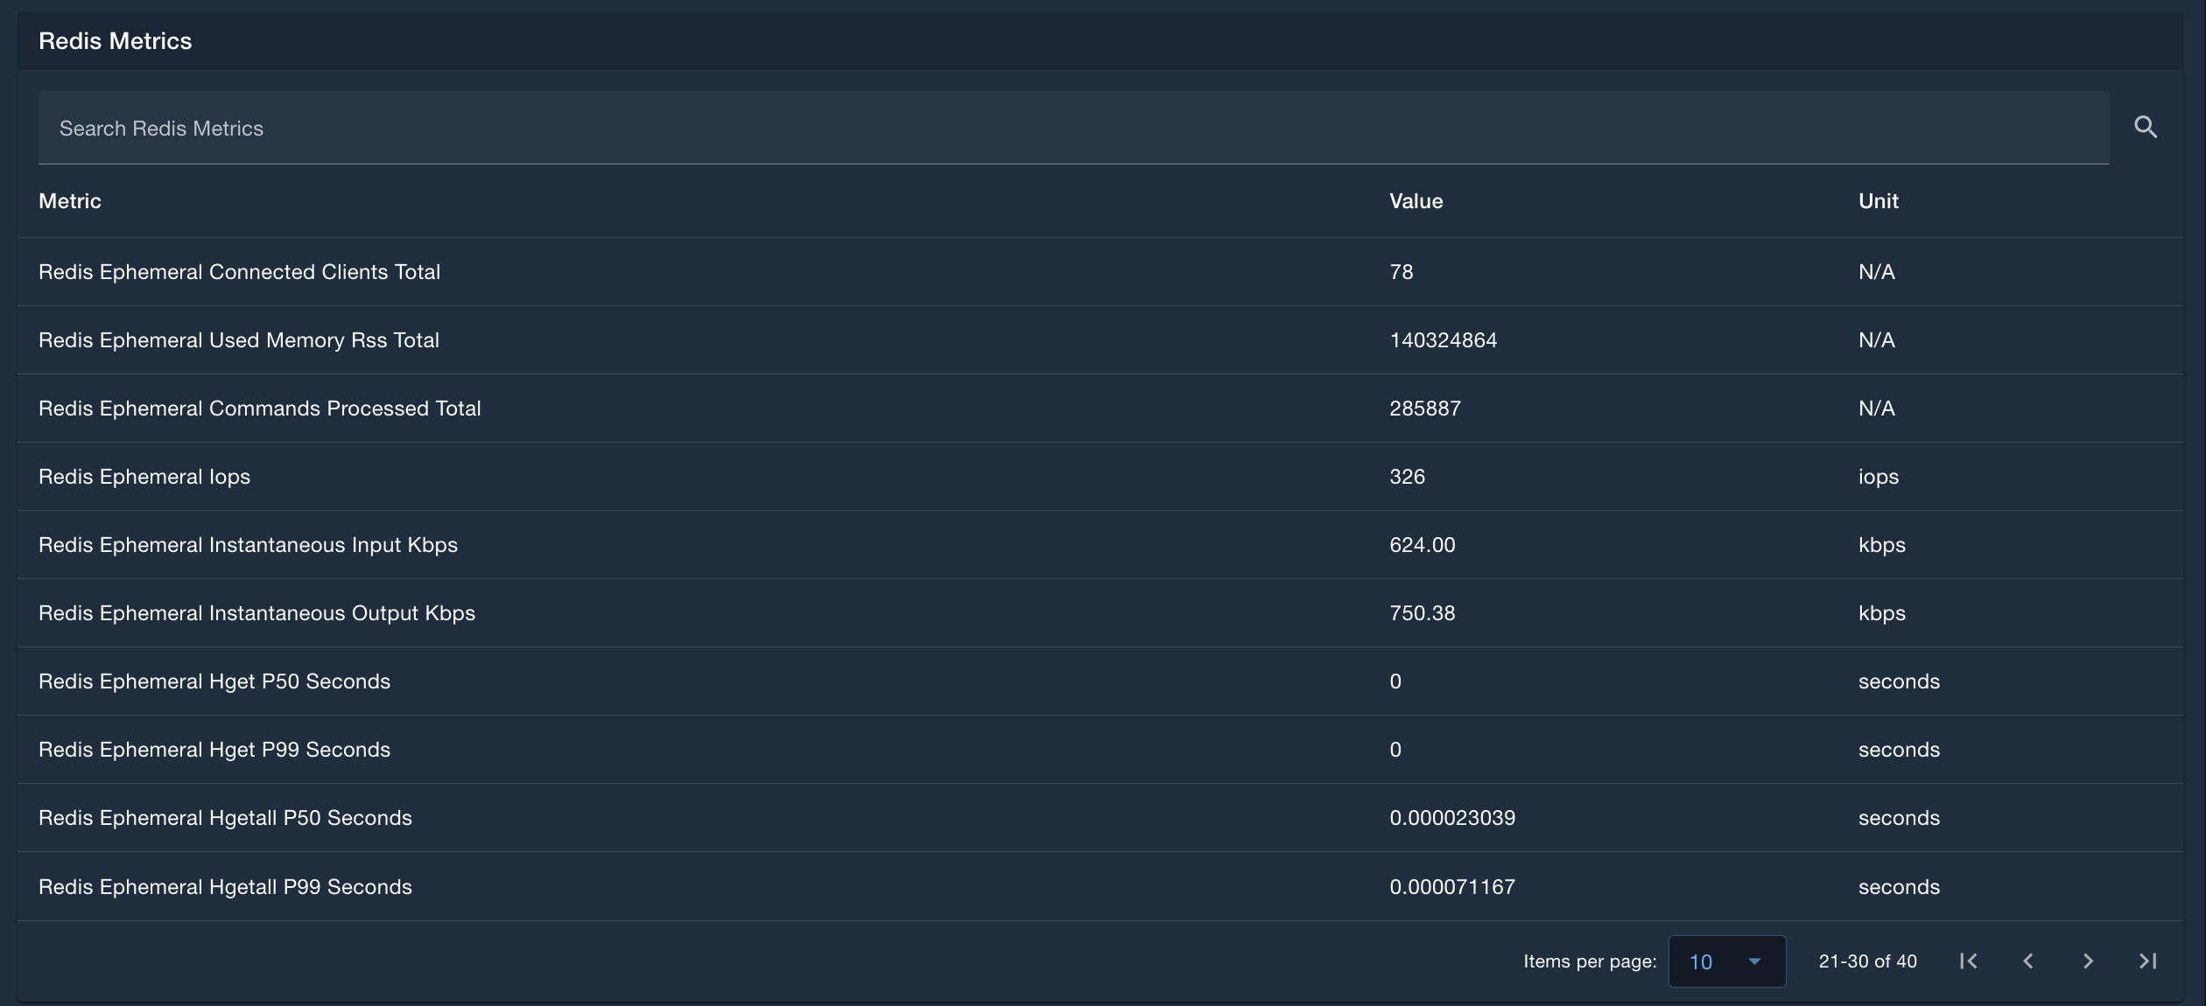Click the Value column header

tap(1416, 201)
